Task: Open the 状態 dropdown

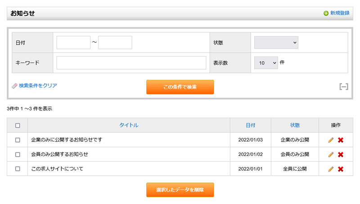Action: 276,43
